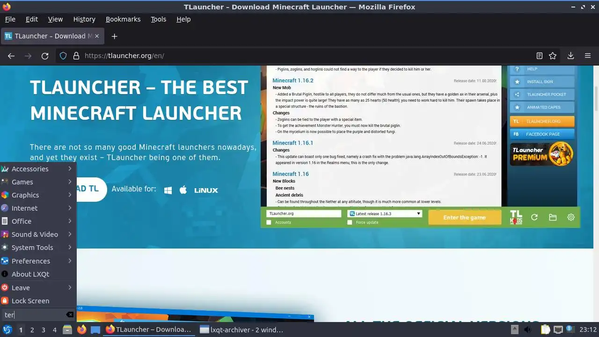Click the Apple platform icon
The height and width of the screenshot is (337, 599).
click(183, 190)
